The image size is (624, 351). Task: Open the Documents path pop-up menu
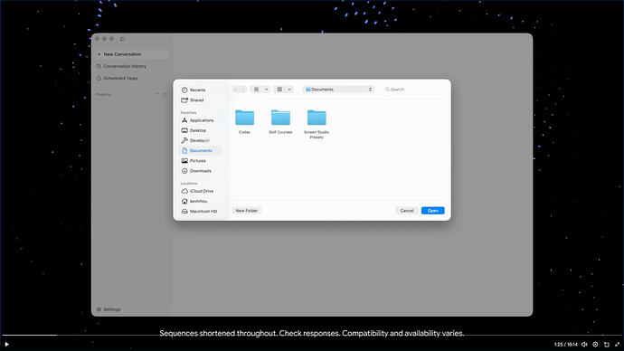[x=338, y=90]
